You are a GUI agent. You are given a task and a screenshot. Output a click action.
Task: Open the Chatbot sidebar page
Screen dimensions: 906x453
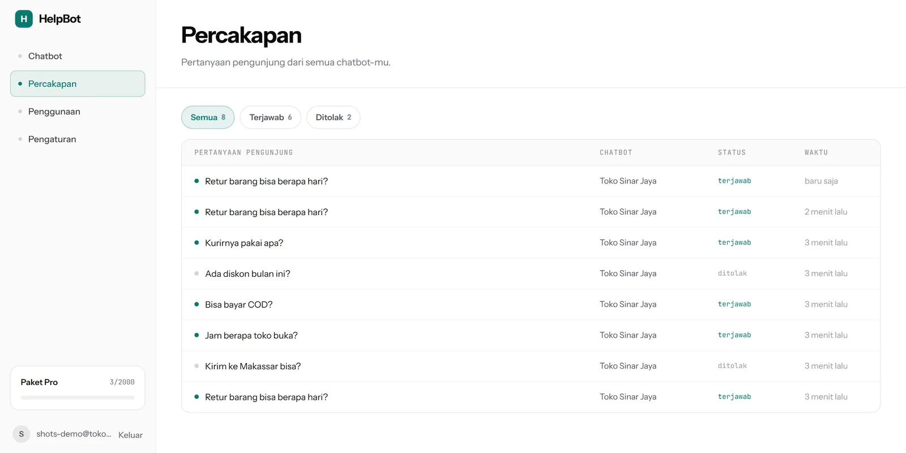(78, 56)
